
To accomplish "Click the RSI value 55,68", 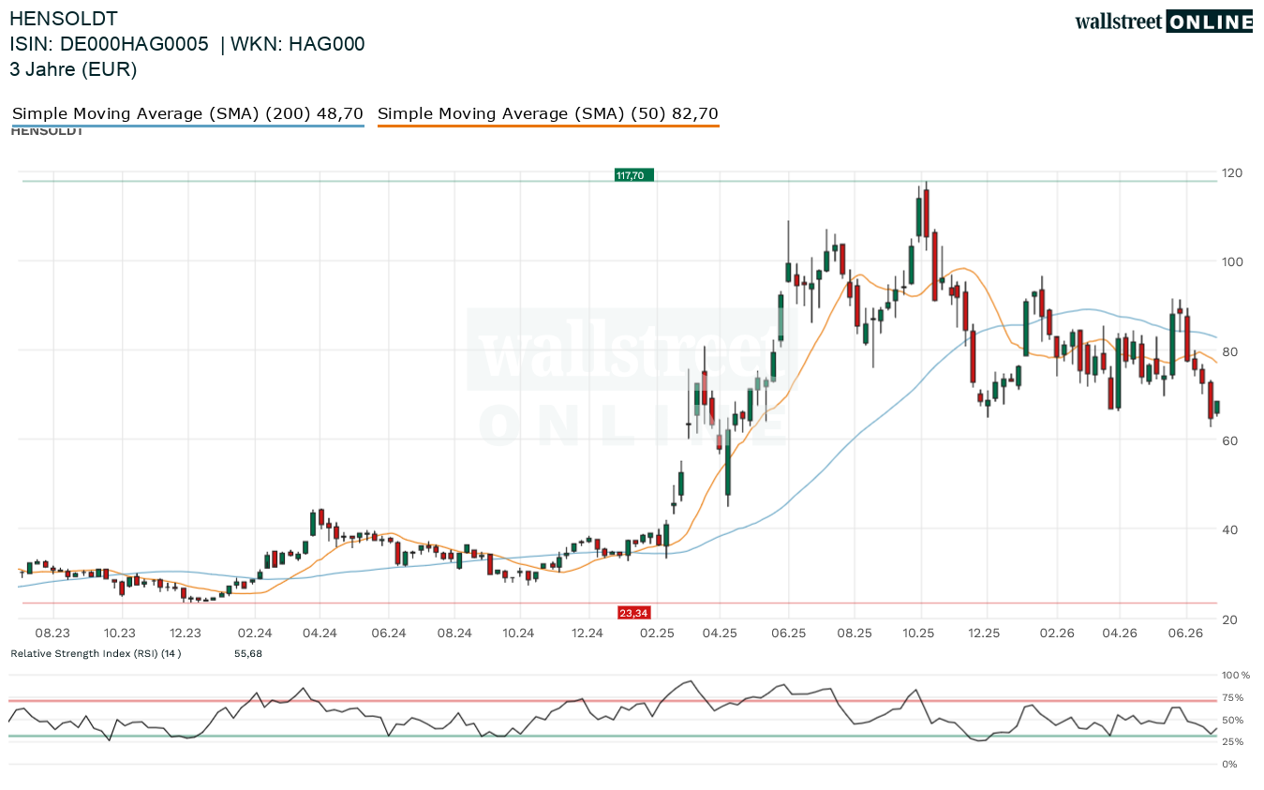I will [248, 653].
